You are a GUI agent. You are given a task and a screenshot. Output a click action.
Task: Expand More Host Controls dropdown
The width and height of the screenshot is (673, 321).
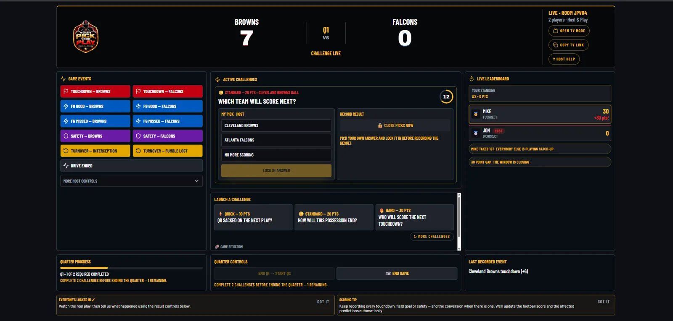132,181
